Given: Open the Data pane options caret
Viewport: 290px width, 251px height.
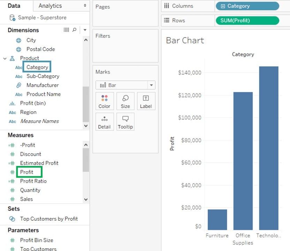Looking at the screenshot, I should pos(85,30).
